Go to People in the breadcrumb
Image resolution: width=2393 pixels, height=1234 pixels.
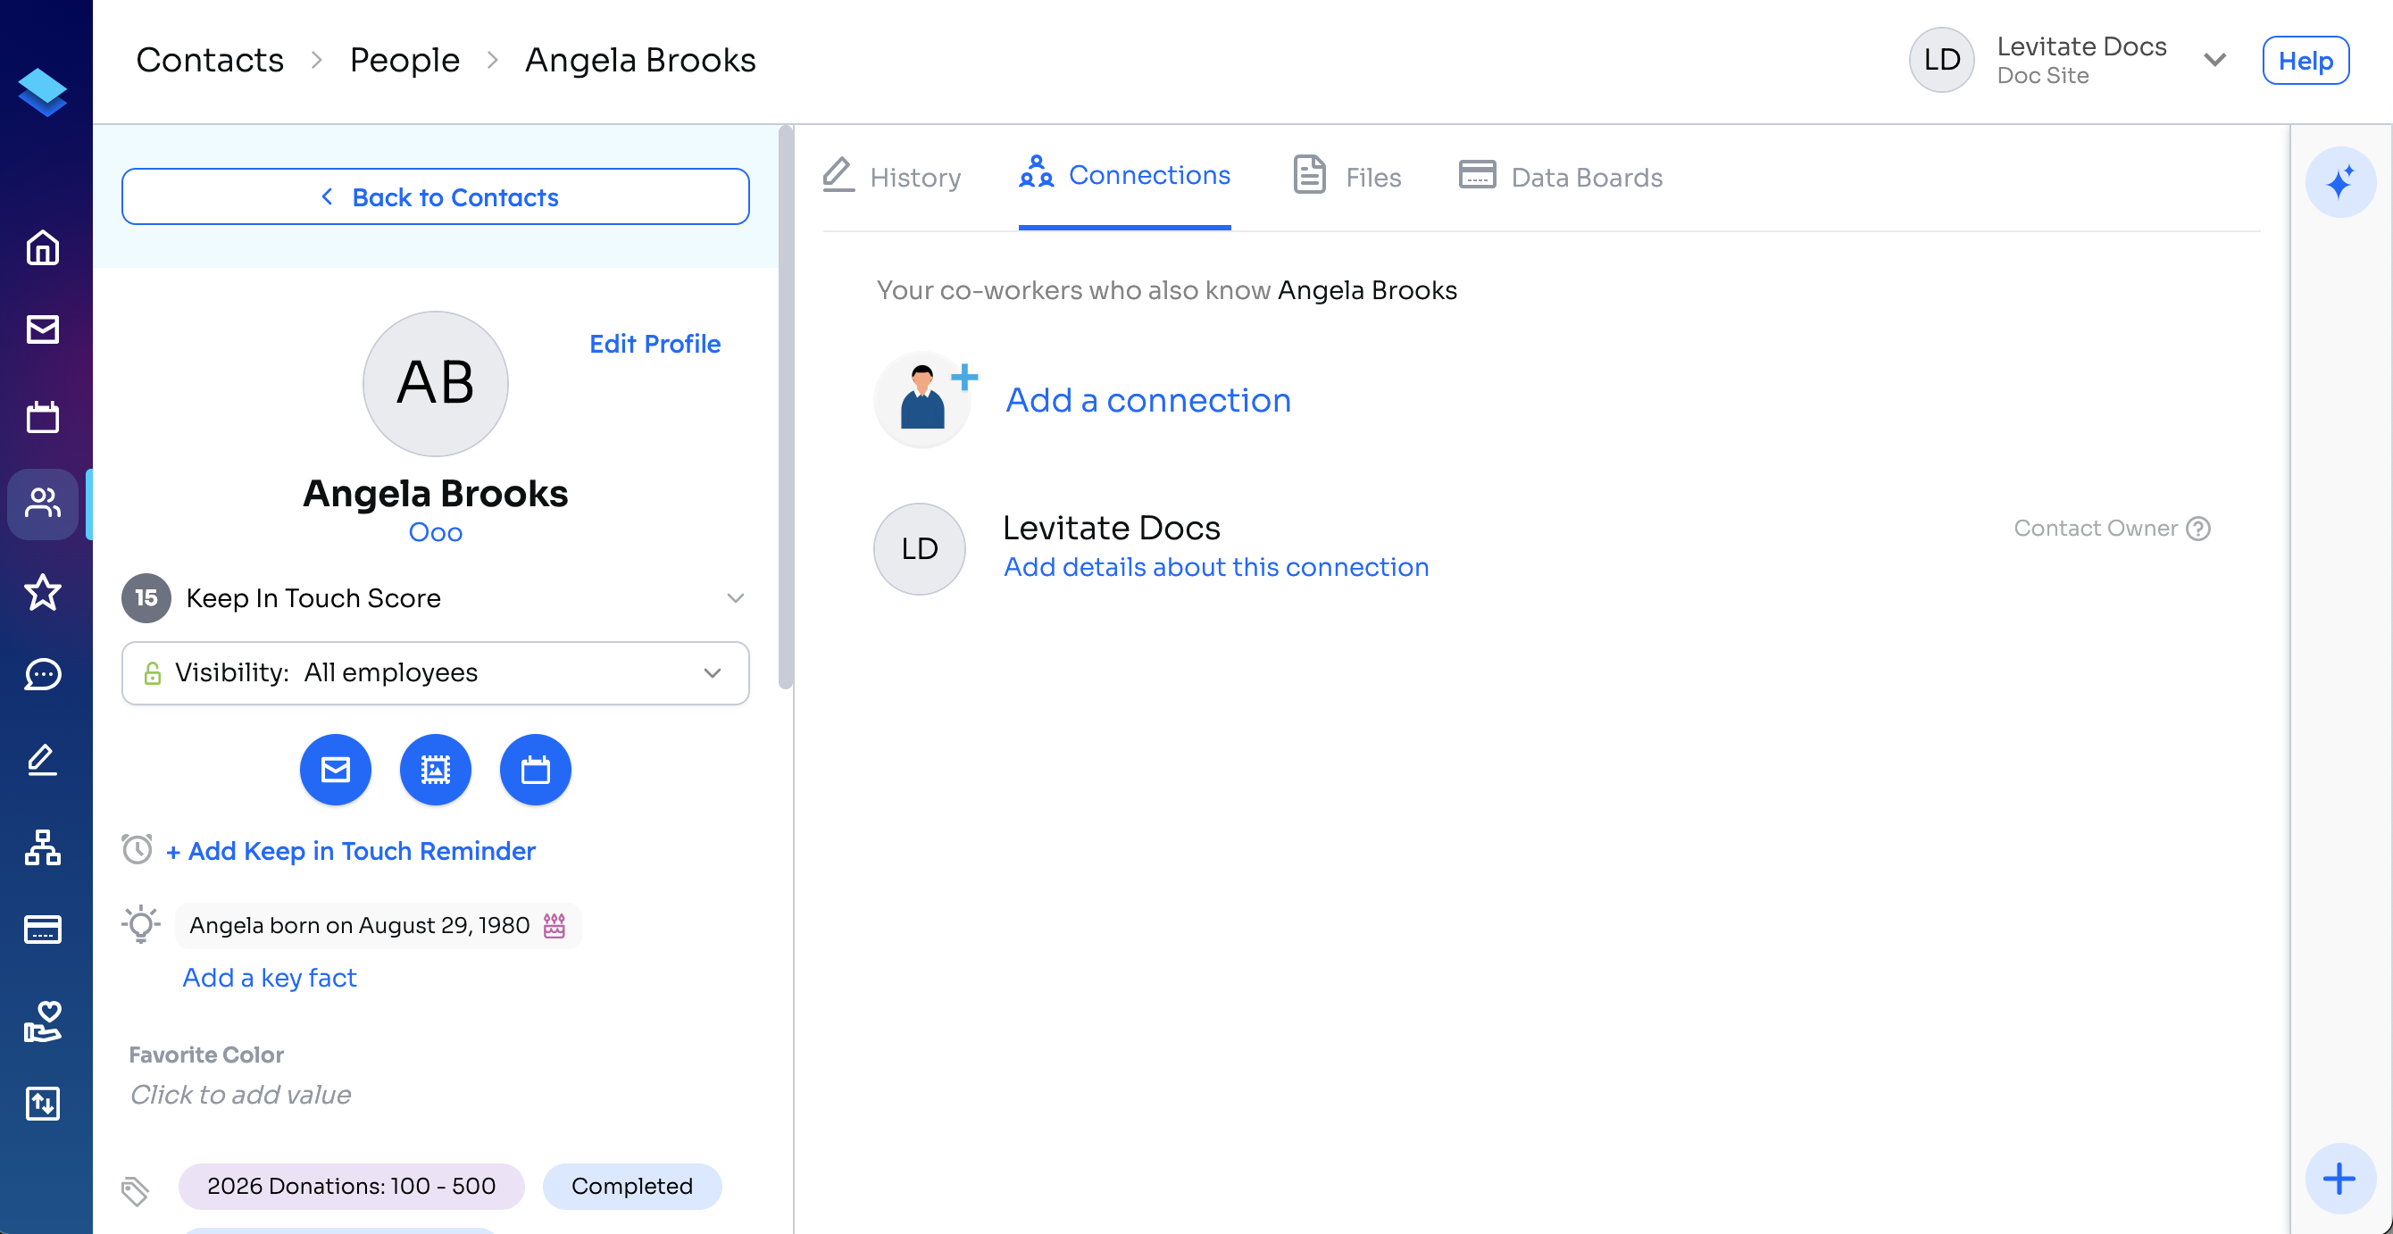[405, 60]
